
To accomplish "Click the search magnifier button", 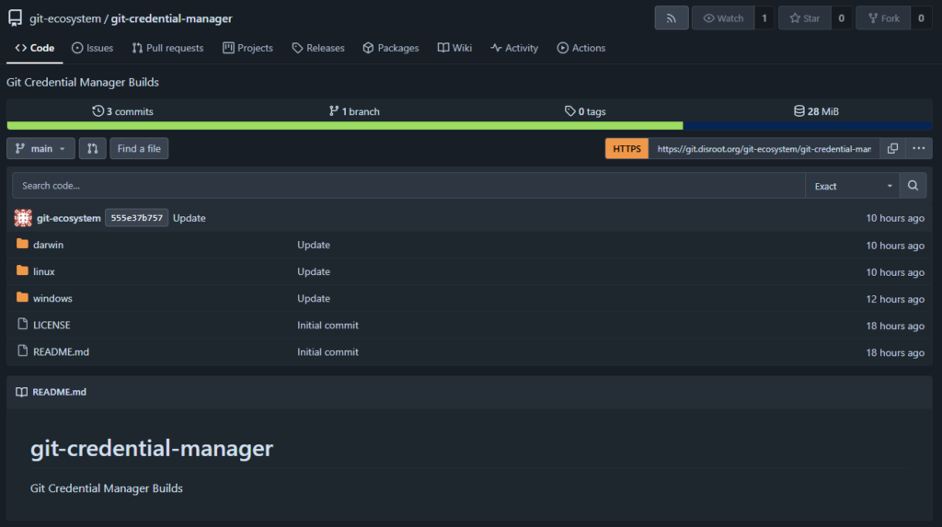I will pos(913,186).
